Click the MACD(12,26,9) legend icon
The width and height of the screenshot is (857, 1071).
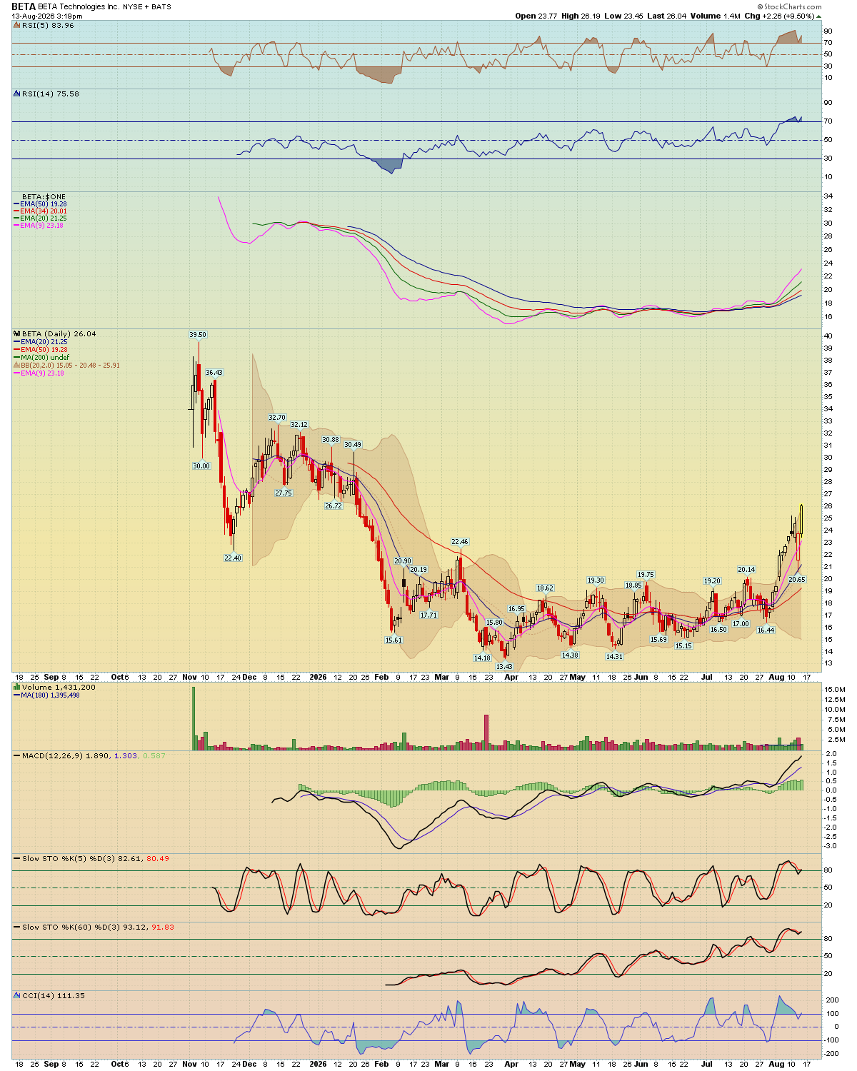point(17,755)
